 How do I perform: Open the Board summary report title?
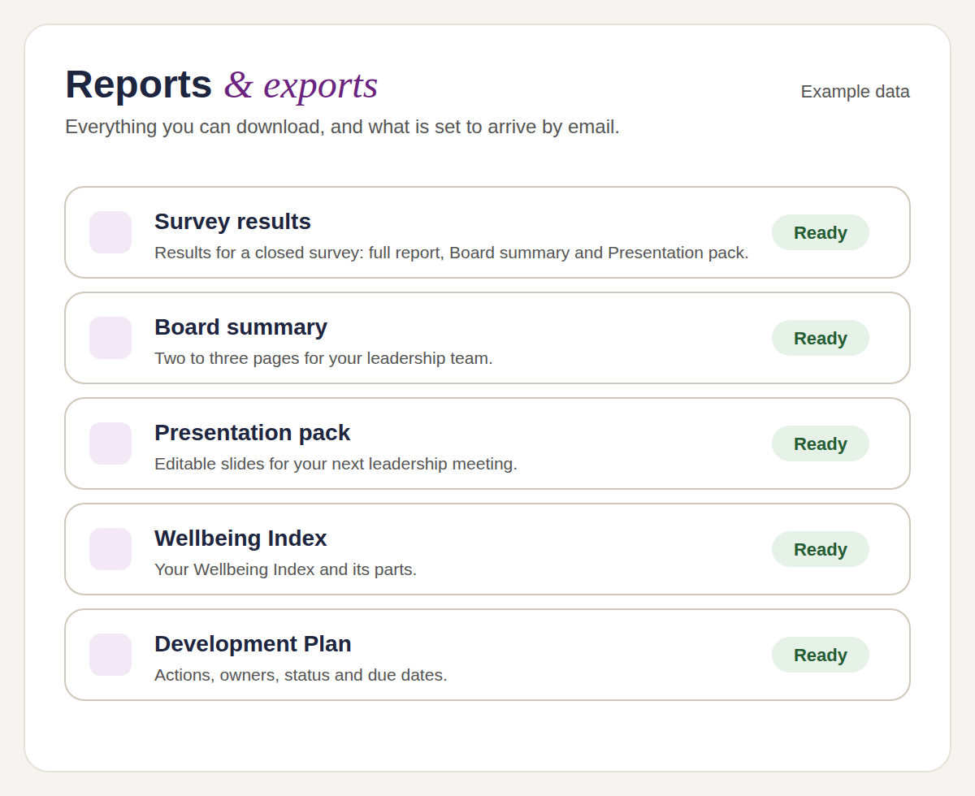click(240, 327)
